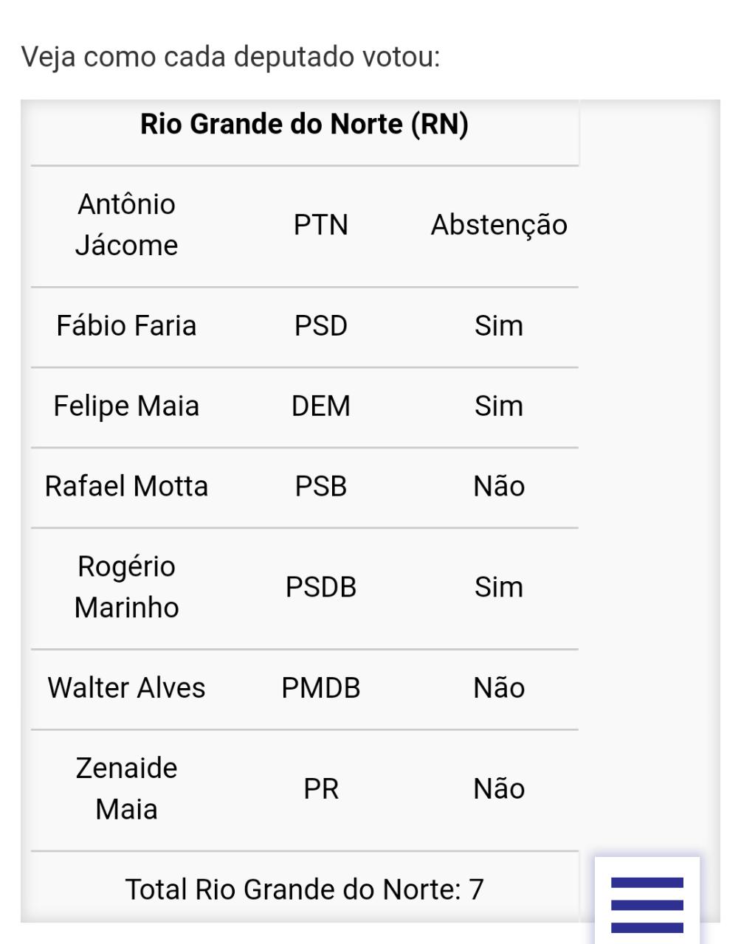This screenshot has height=944, width=741.
Task: Select the Walter Alves name
Action: (126, 688)
